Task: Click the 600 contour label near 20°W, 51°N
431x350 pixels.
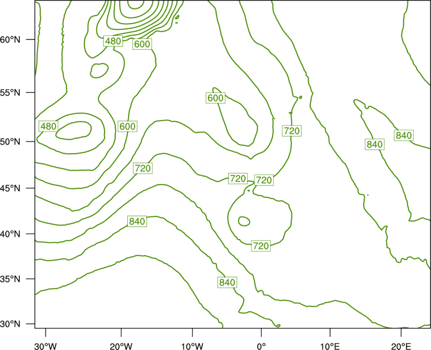Action: coord(128,127)
